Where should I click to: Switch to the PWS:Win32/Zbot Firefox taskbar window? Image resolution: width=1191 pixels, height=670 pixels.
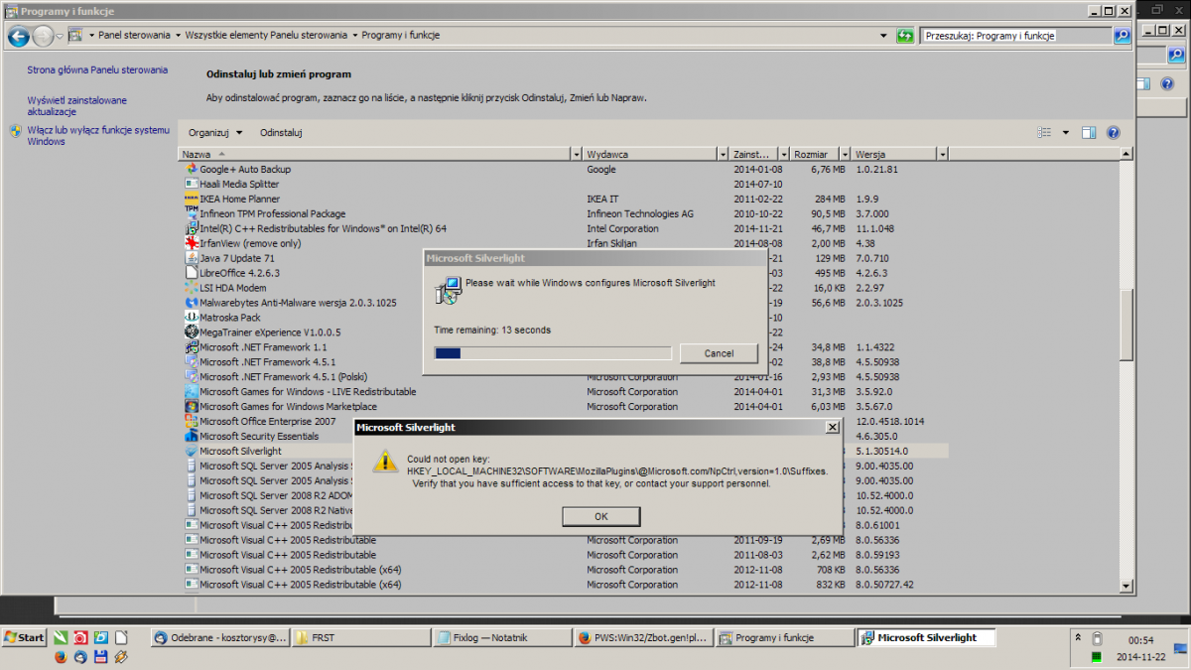[645, 637]
